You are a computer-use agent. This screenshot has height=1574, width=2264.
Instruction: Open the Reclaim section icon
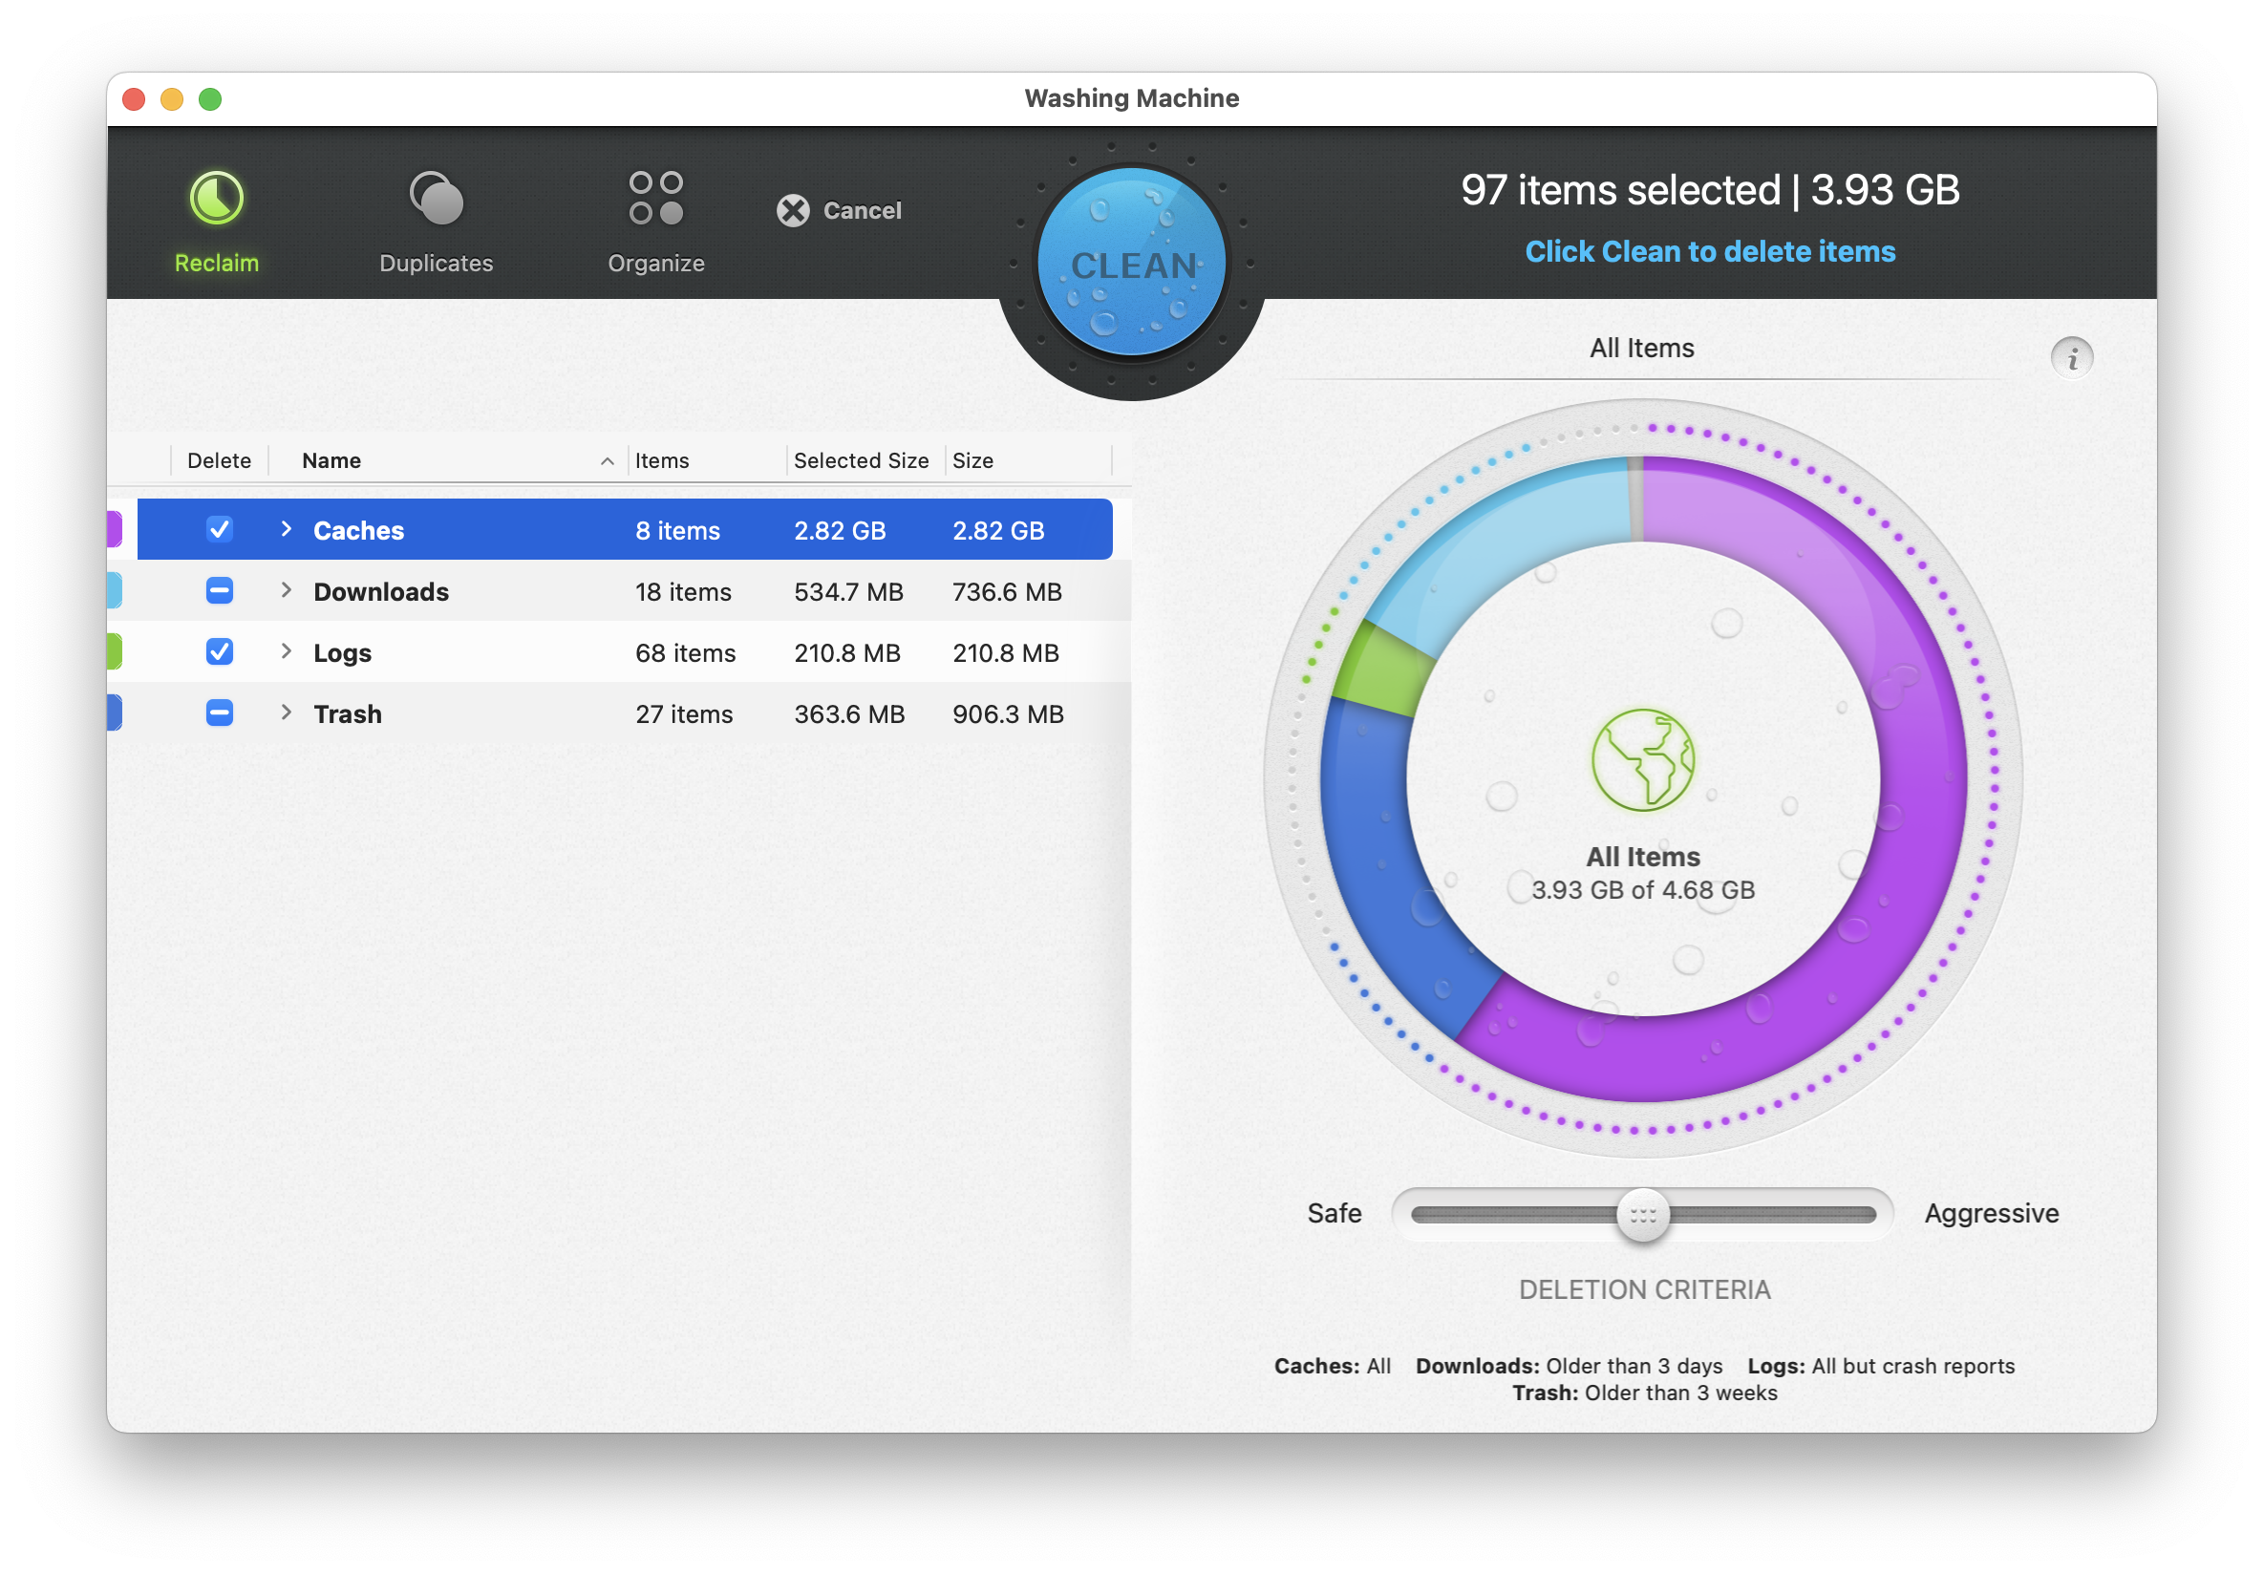pyautogui.click(x=217, y=198)
